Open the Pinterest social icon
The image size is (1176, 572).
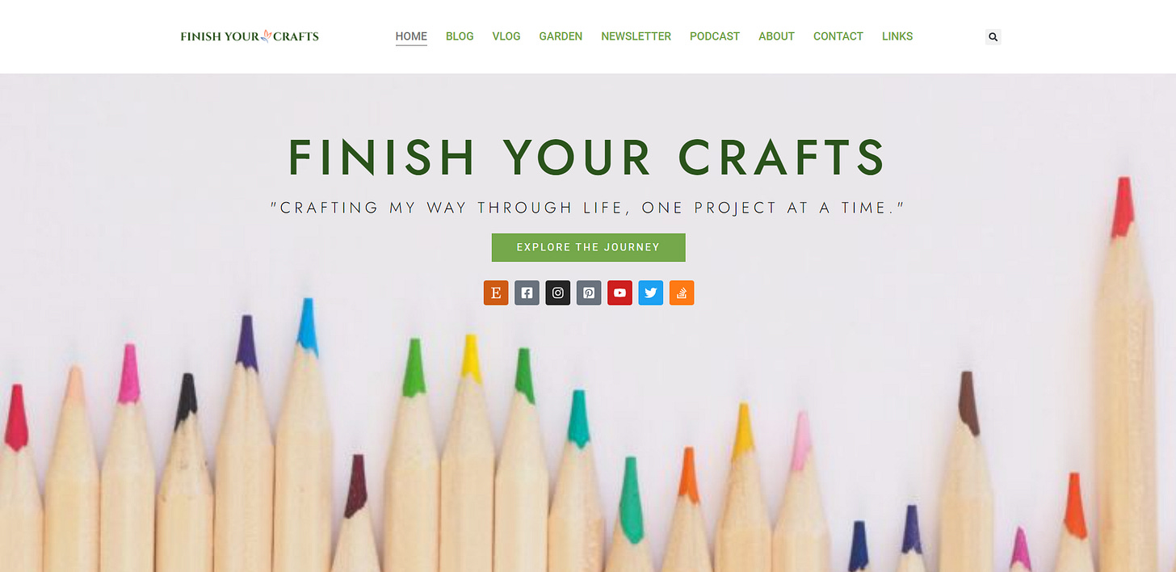[589, 292]
